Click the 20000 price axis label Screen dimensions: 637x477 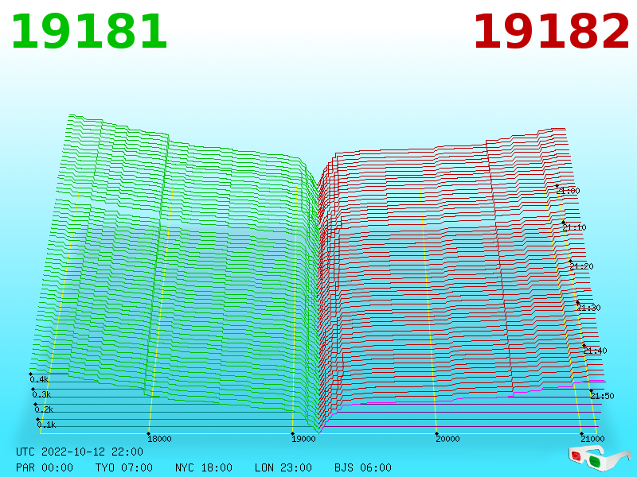447,439
